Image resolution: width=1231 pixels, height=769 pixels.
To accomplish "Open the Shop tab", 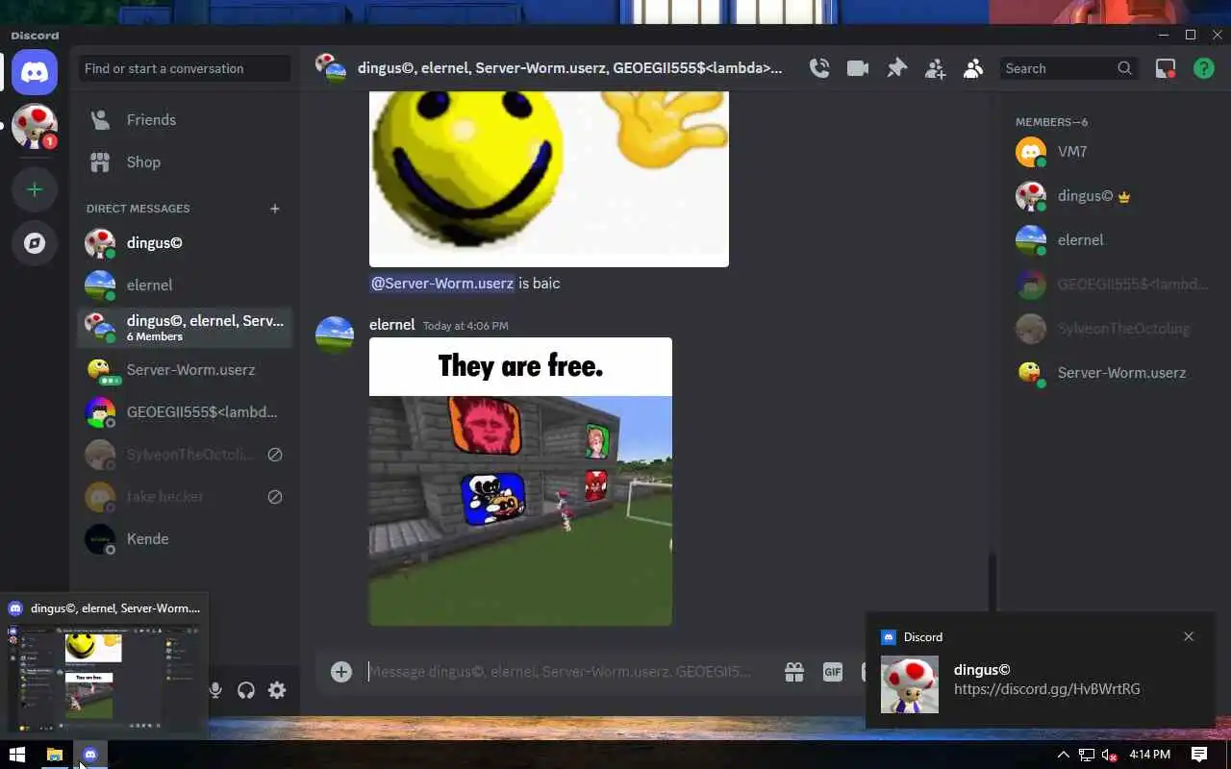I will [x=185, y=162].
